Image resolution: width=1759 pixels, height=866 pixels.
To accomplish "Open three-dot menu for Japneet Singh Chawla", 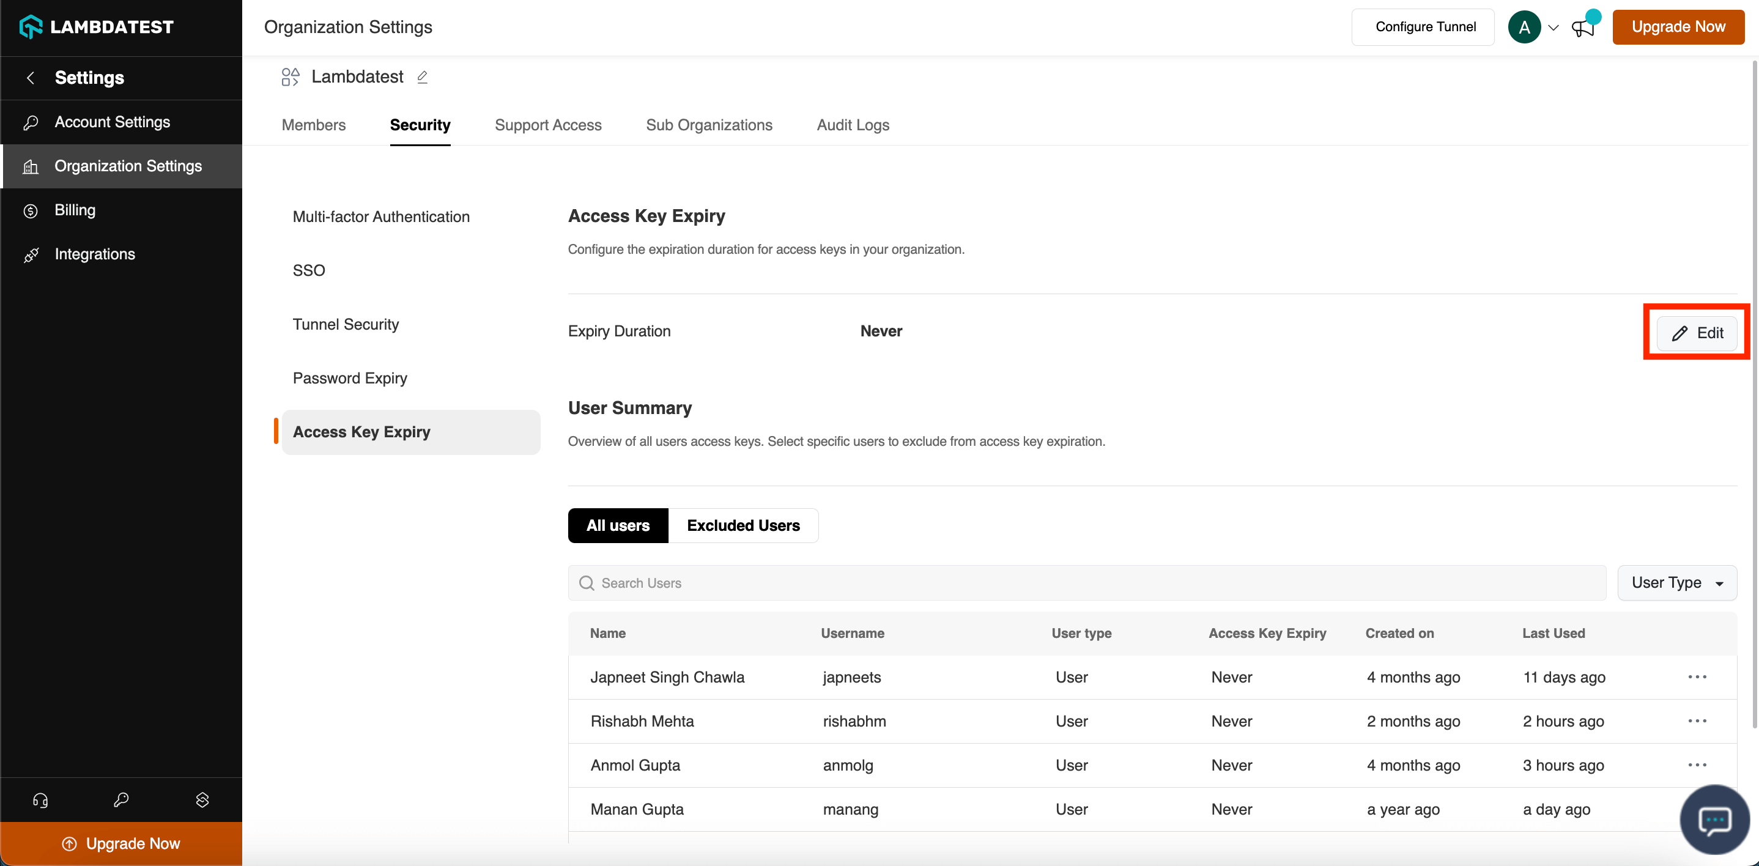I will 1697,677.
